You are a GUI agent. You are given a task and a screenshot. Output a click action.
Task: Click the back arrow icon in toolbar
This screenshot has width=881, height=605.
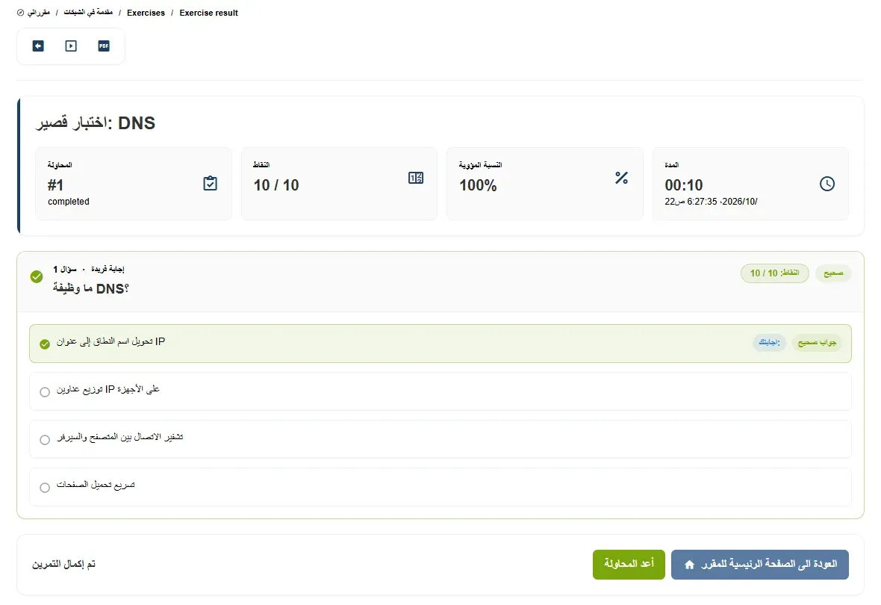(x=38, y=46)
